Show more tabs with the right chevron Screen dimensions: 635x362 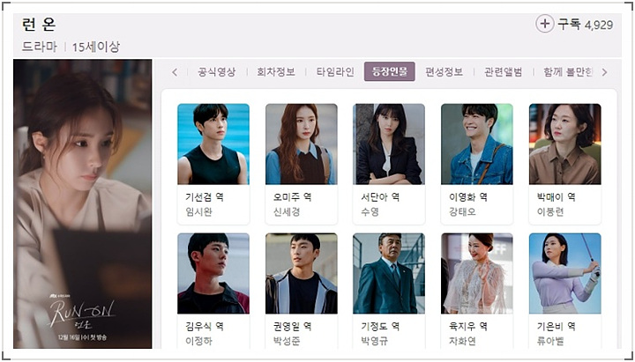605,72
